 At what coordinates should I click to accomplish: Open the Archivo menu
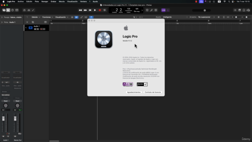(20, 2)
